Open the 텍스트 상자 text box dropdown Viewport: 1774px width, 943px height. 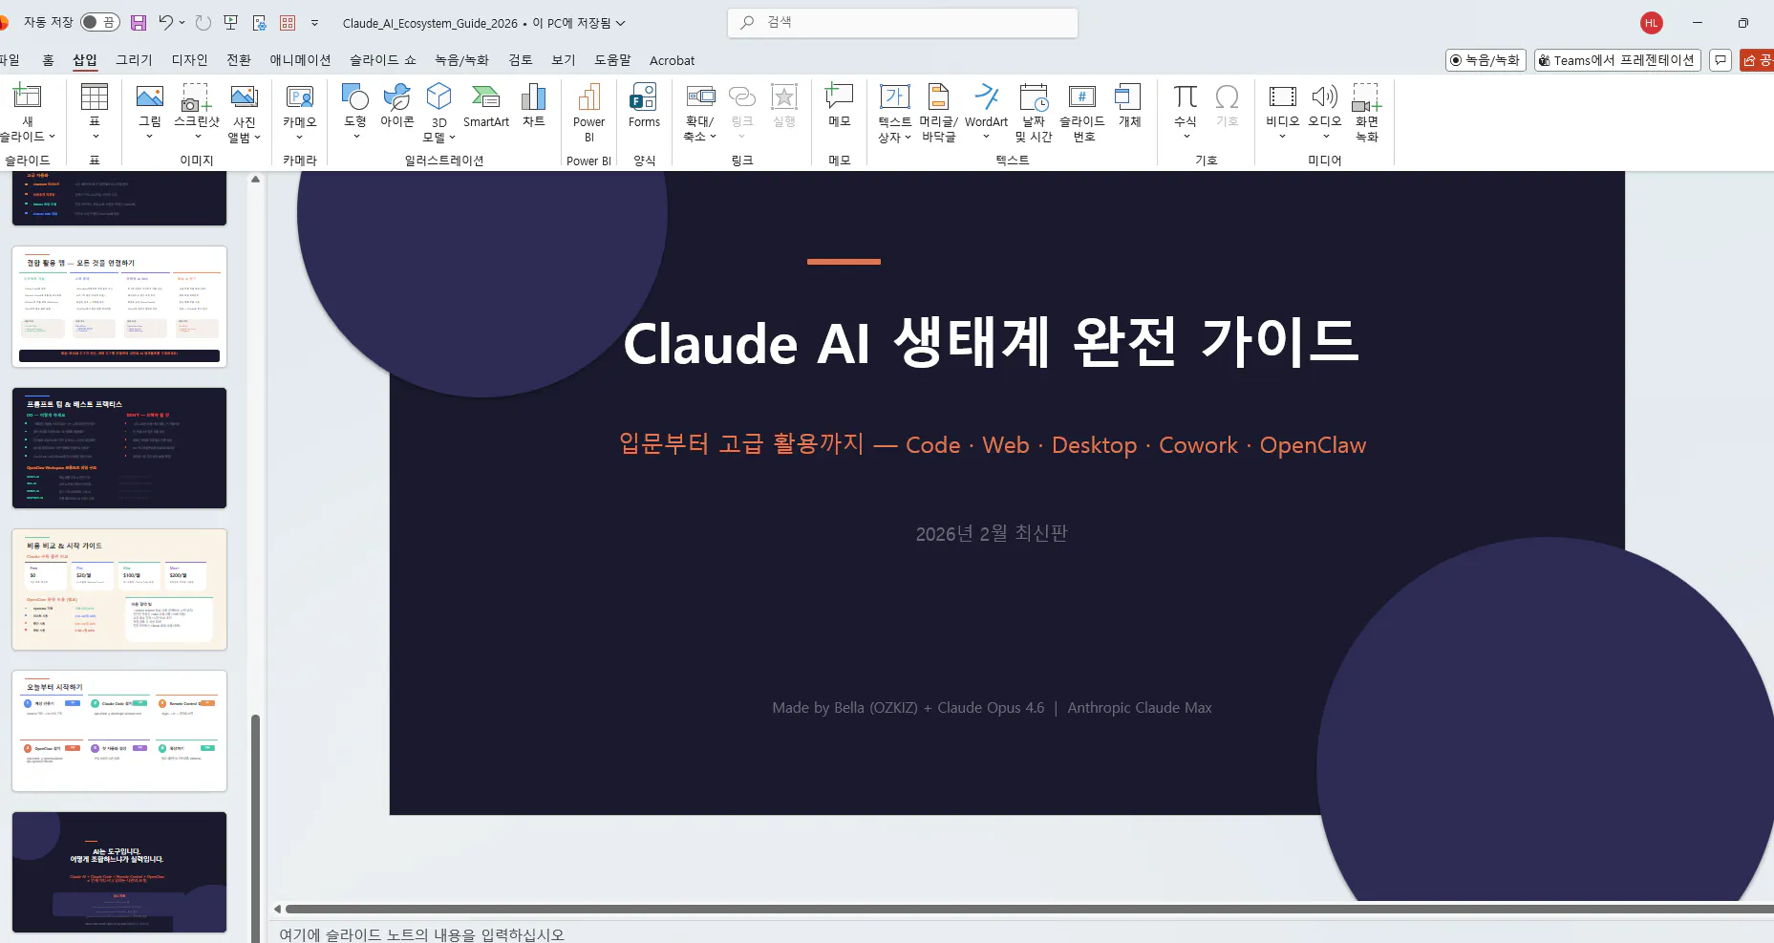click(x=908, y=138)
